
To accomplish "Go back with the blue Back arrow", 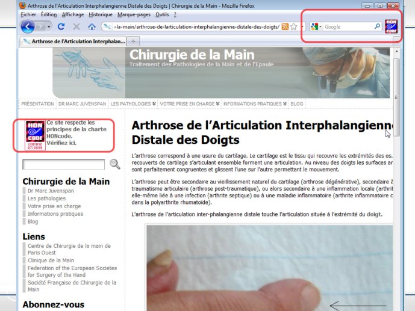I will 28,26.
